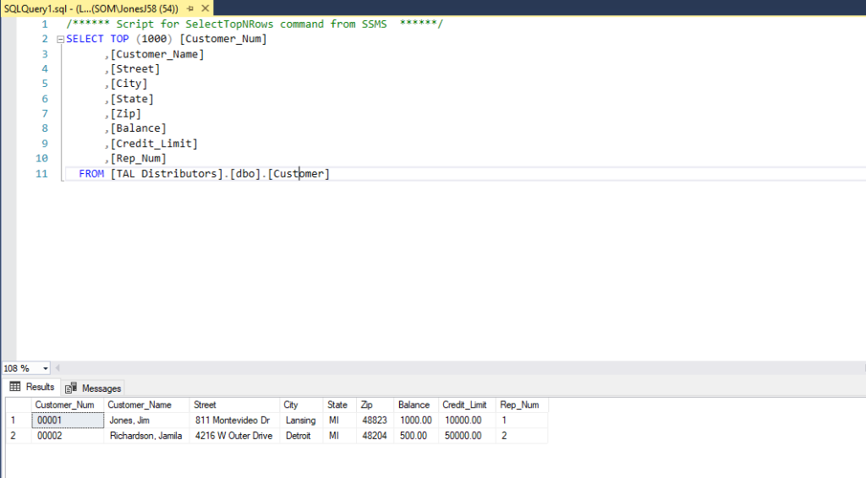The width and height of the screenshot is (866, 478).
Task: Click [TAL Distributors] in FROM clause
Action: coord(167,174)
